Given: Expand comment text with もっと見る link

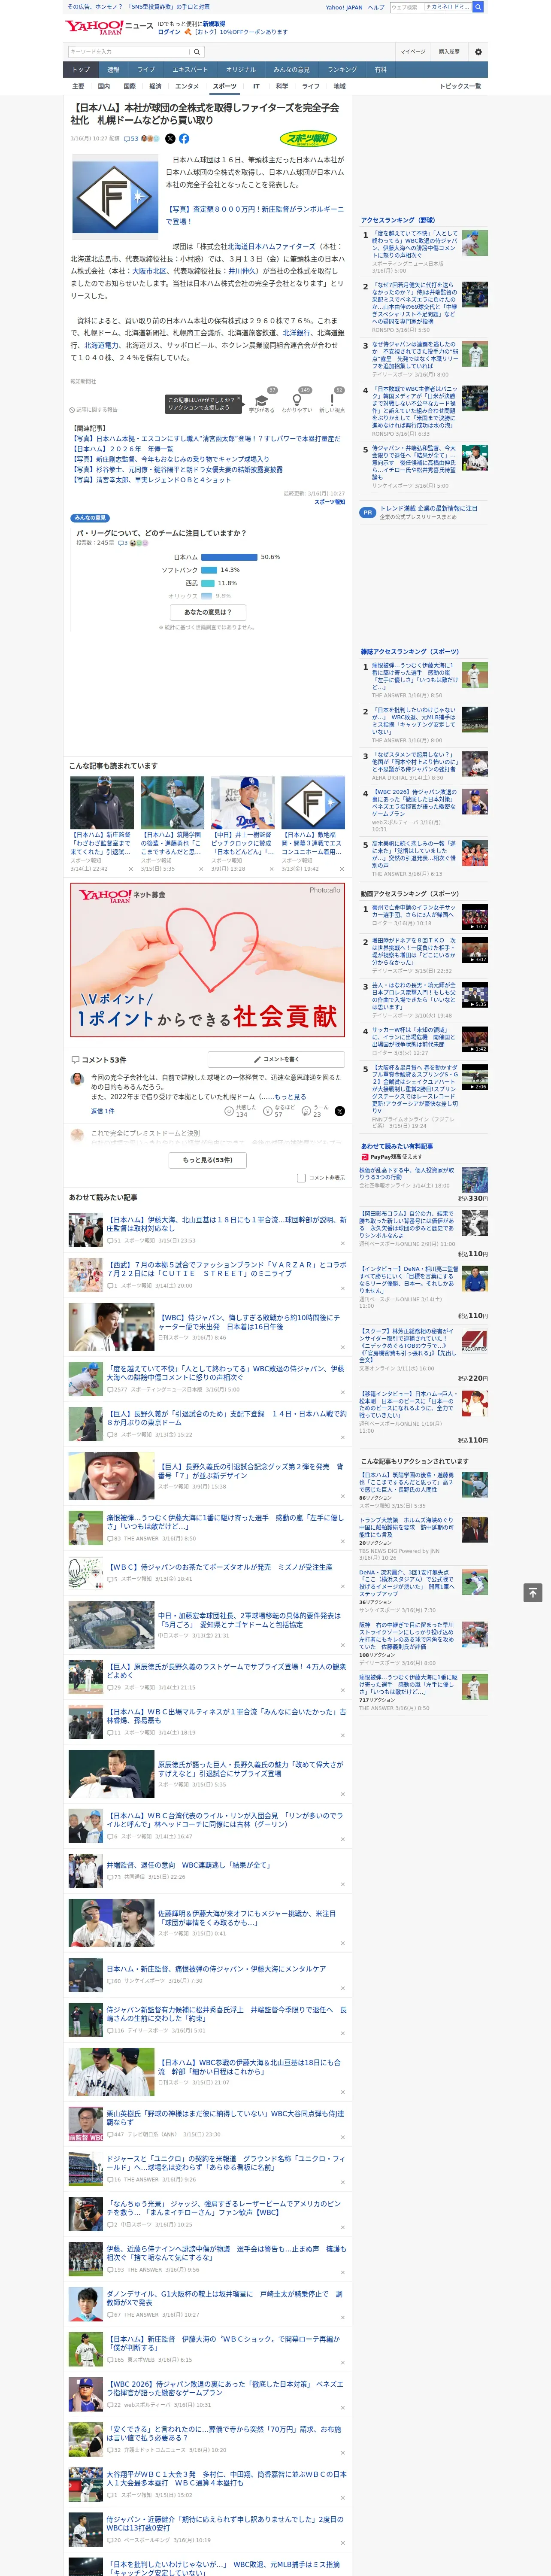Looking at the screenshot, I should click(x=290, y=1097).
